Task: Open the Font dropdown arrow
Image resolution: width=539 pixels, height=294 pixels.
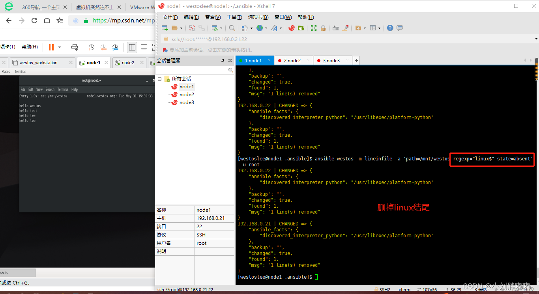Action: coord(281,28)
